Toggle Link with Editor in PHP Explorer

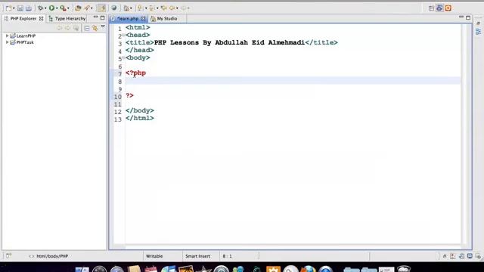click(95, 29)
